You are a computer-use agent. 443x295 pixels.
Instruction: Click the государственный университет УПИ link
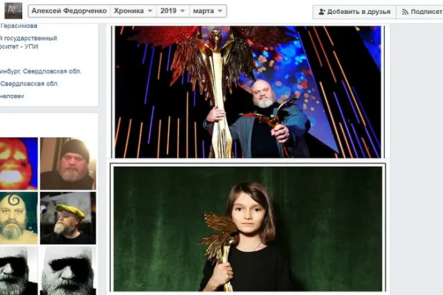click(x=28, y=43)
